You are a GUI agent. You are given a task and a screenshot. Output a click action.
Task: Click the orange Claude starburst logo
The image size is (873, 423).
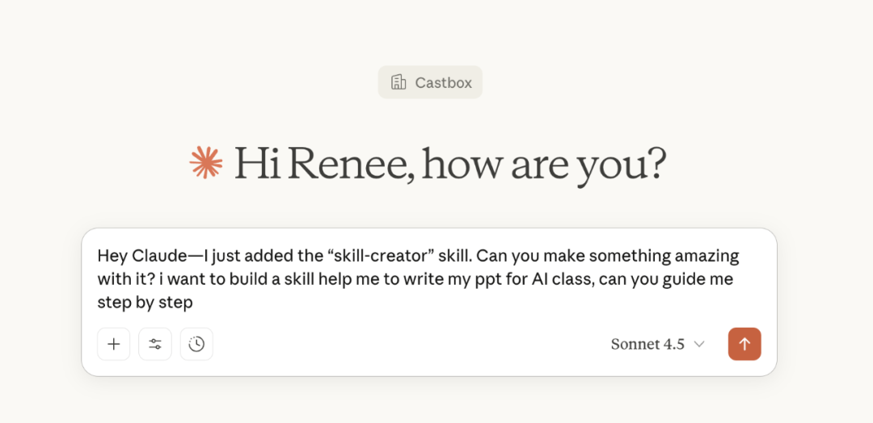[206, 162]
